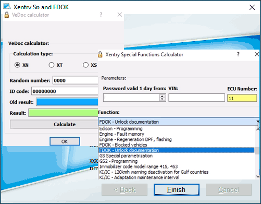Viewport: 261px width, 204px height.
Task: Close the VeDoc calculator dialog
Action: click(x=120, y=15)
